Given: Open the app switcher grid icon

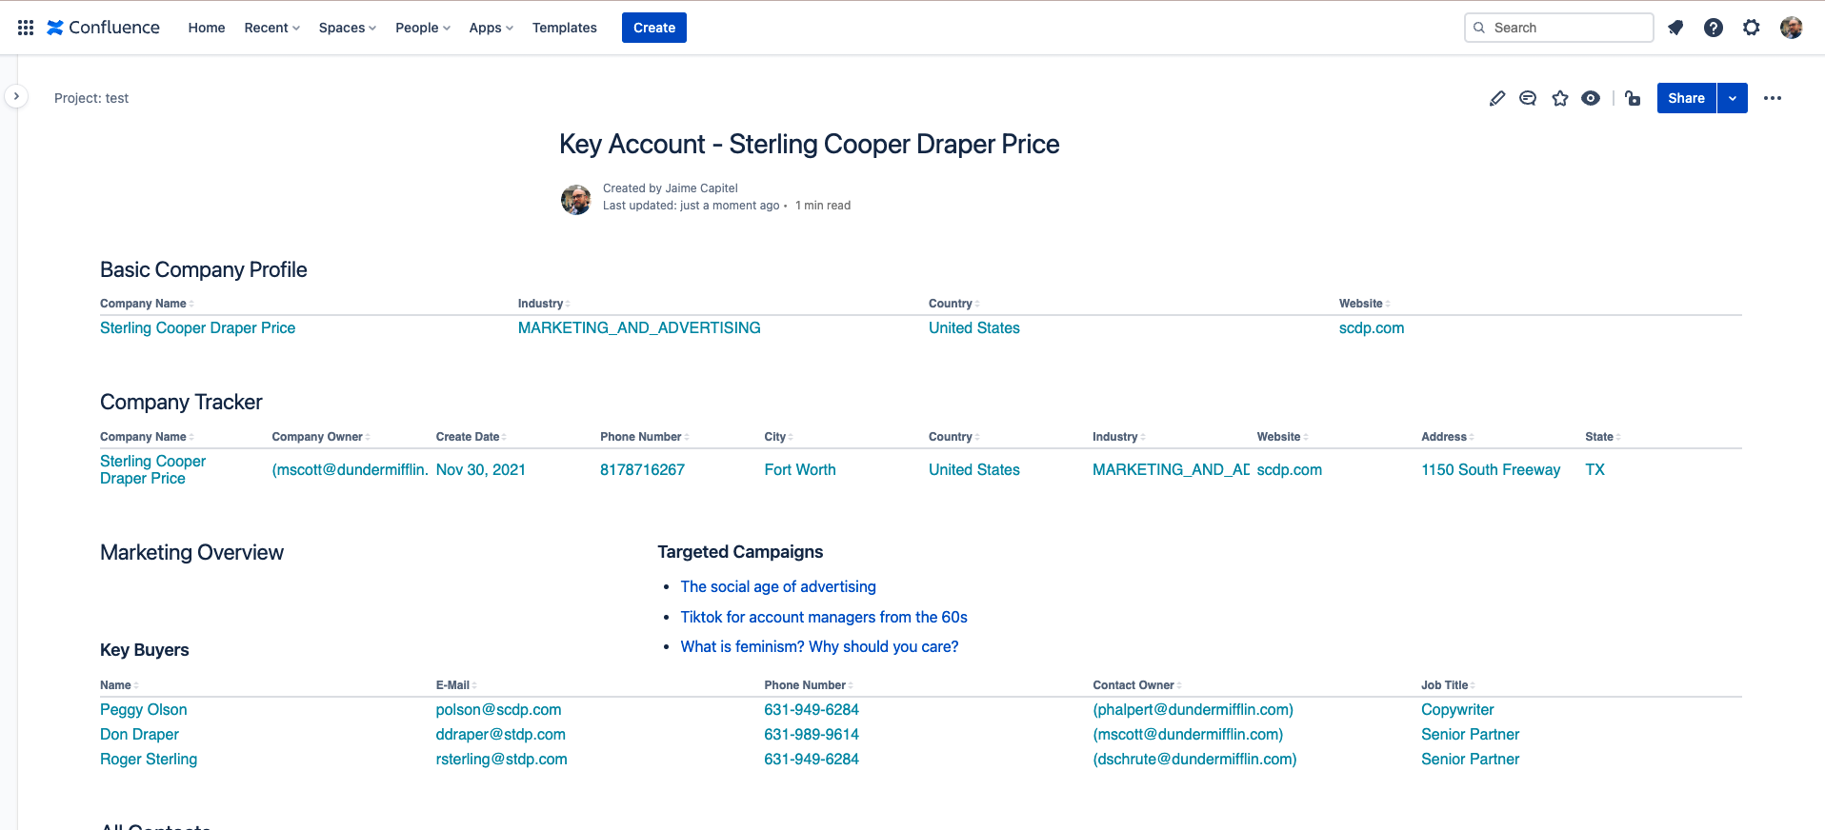Looking at the screenshot, I should click(x=26, y=28).
